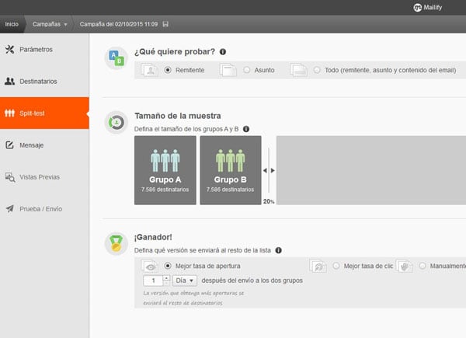
Task: Click the eye icon for open rate
Action: click(149, 266)
